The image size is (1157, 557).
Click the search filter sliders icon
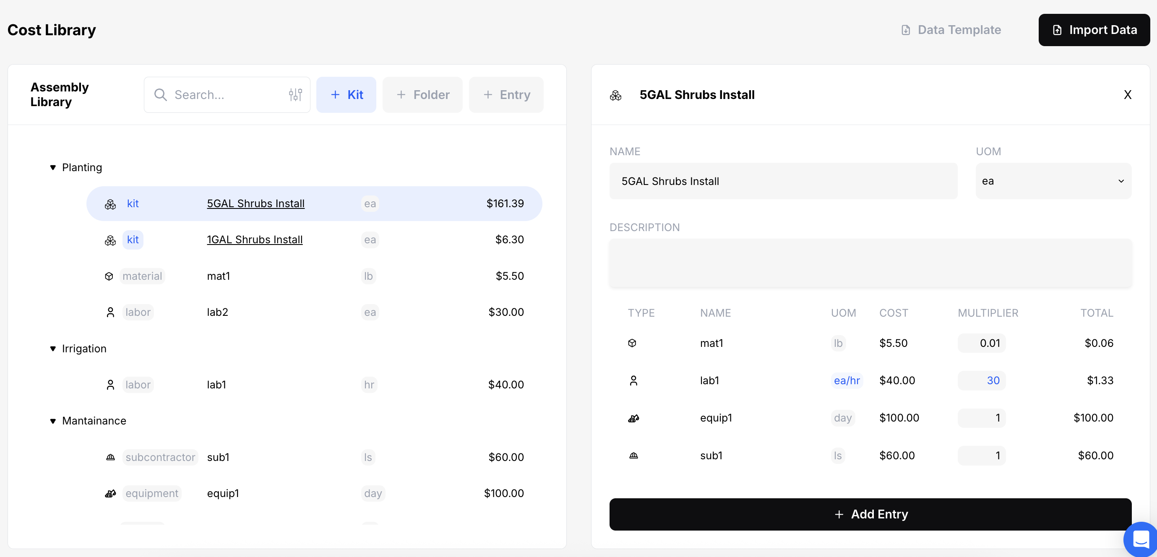(x=295, y=94)
